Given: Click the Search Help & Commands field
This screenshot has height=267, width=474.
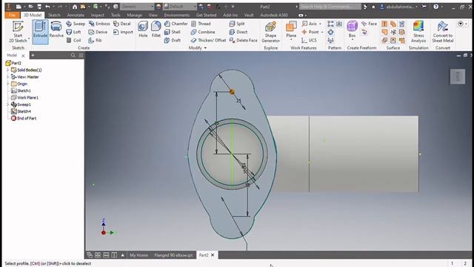Looking at the screenshot, I should click(x=330, y=7).
